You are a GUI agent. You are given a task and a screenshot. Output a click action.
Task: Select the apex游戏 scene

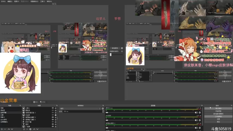click(x=11, y=120)
